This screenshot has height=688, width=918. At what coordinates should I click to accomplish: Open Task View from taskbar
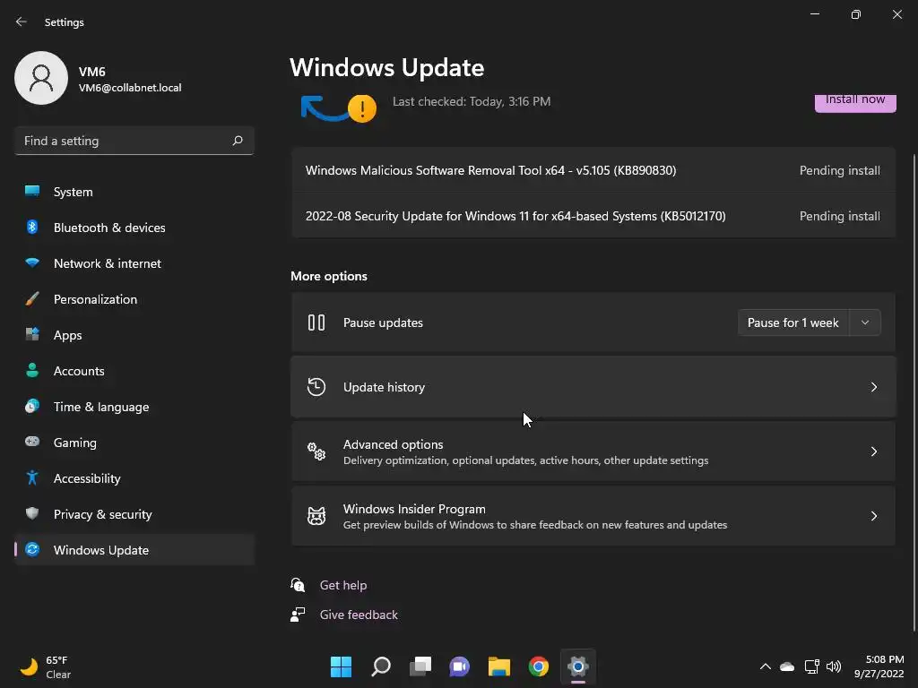(420, 666)
